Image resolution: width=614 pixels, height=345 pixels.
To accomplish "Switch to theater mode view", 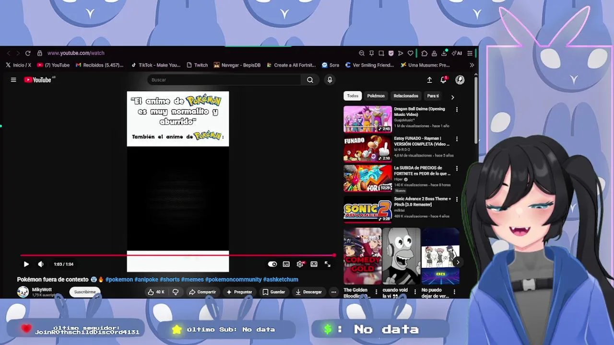I will 314,264.
